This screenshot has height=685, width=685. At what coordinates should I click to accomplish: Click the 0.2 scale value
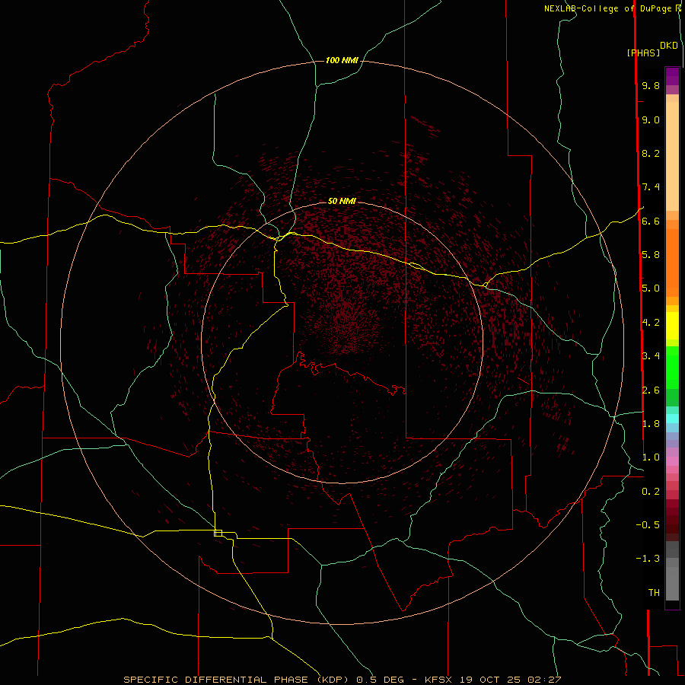point(651,492)
